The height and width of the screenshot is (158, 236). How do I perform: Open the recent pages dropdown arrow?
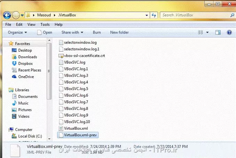coord(22,15)
